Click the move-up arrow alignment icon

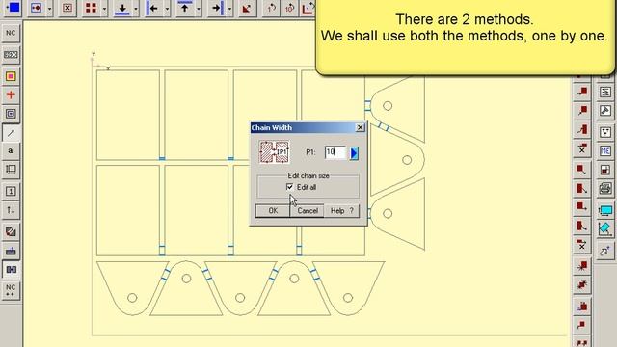tap(184, 8)
